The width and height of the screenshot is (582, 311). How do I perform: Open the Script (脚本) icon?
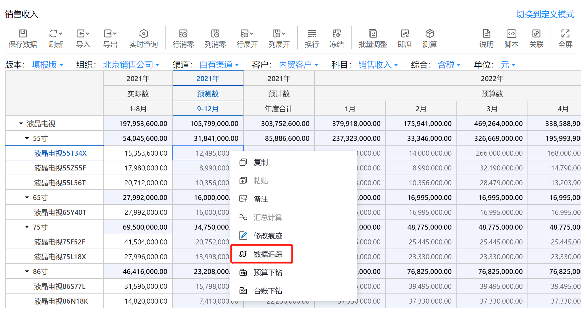tap(511, 34)
